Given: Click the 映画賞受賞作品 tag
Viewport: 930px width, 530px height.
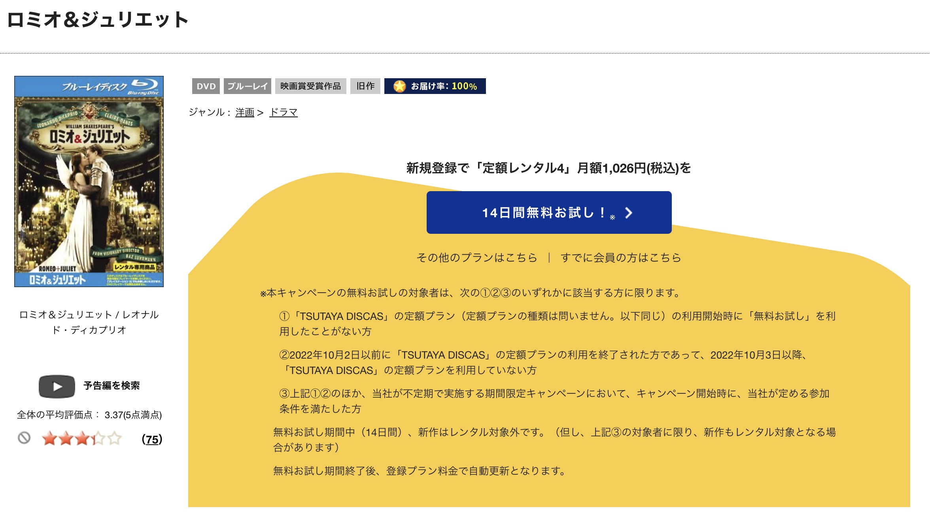Looking at the screenshot, I should coord(311,86).
